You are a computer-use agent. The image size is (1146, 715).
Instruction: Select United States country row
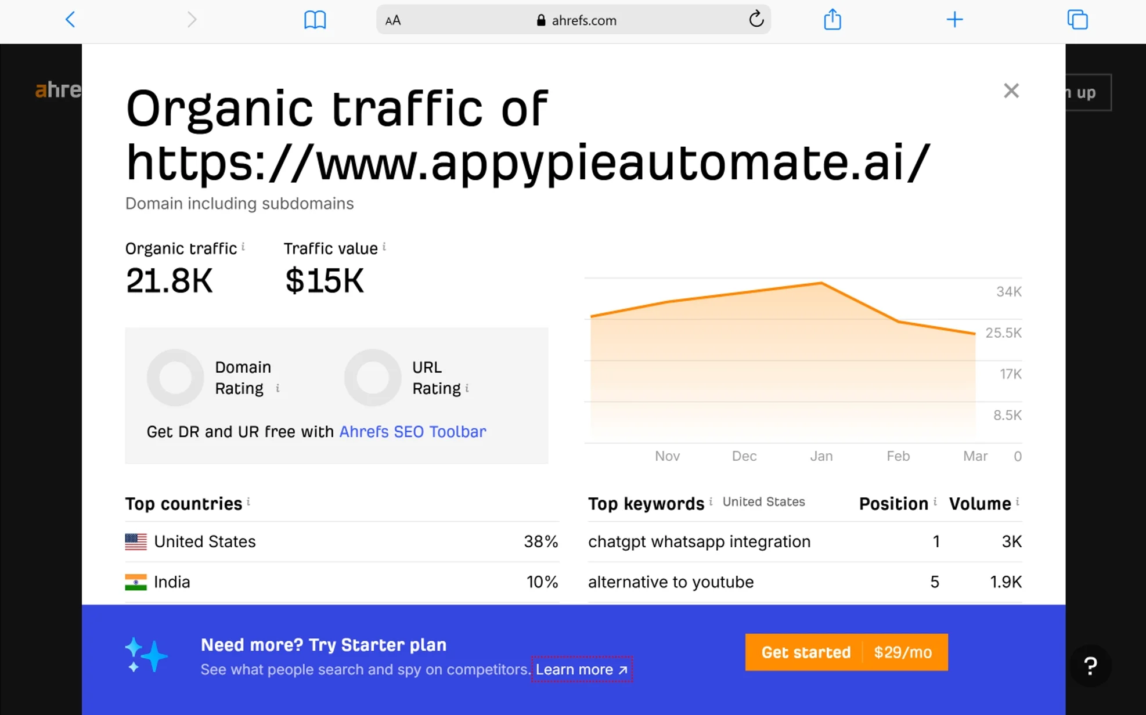pos(342,541)
